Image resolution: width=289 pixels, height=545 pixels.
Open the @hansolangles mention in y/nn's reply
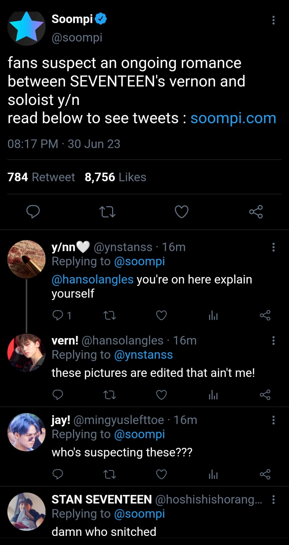coord(93,280)
